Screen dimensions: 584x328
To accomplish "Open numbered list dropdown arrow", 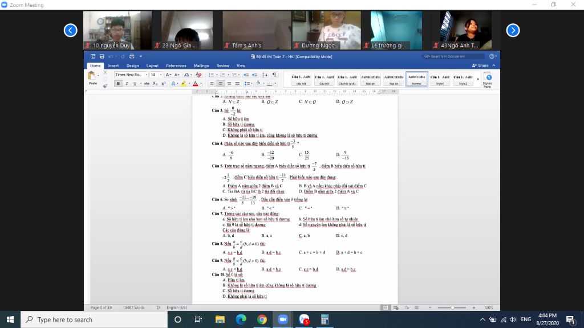I will pos(228,75).
